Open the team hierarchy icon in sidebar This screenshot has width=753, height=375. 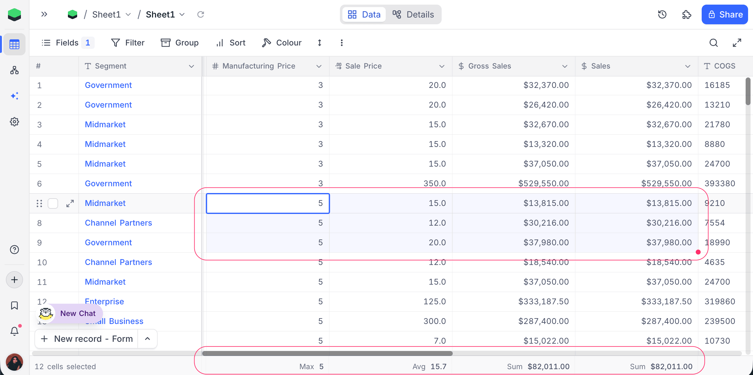[x=14, y=70]
